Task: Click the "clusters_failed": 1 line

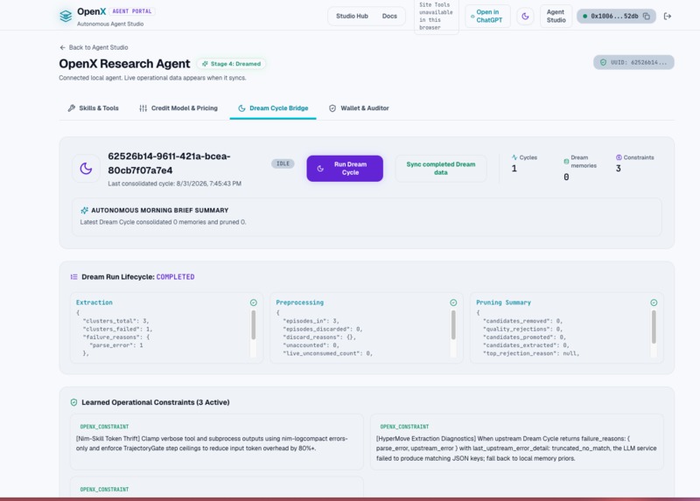Action: point(117,330)
